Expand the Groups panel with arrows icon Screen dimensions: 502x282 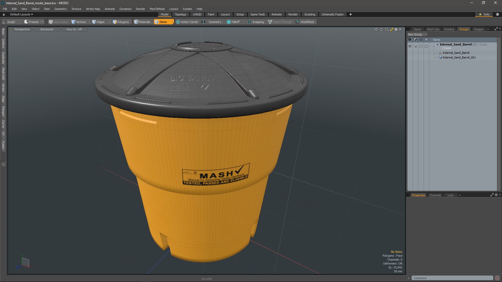pyautogui.click(x=496, y=29)
